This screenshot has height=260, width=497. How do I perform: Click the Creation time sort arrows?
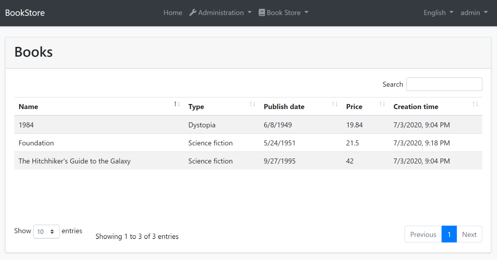475,104
